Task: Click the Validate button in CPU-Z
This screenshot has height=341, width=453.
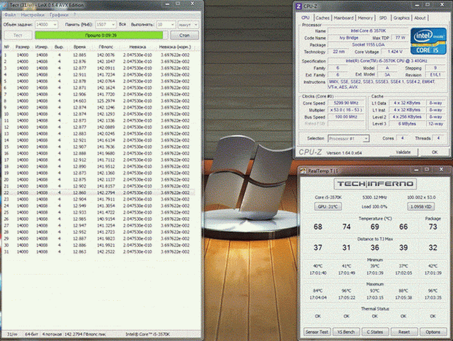Action: (x=403, y=152)
